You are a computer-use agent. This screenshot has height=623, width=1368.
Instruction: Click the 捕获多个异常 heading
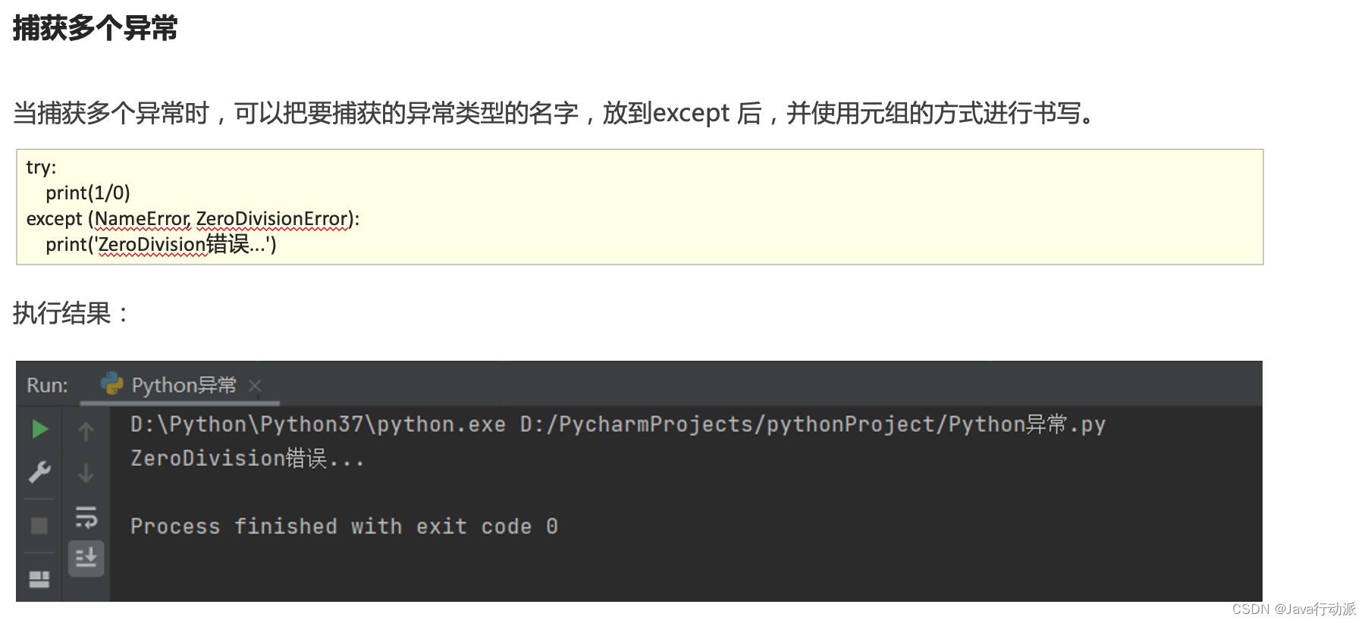click(95, 28)
